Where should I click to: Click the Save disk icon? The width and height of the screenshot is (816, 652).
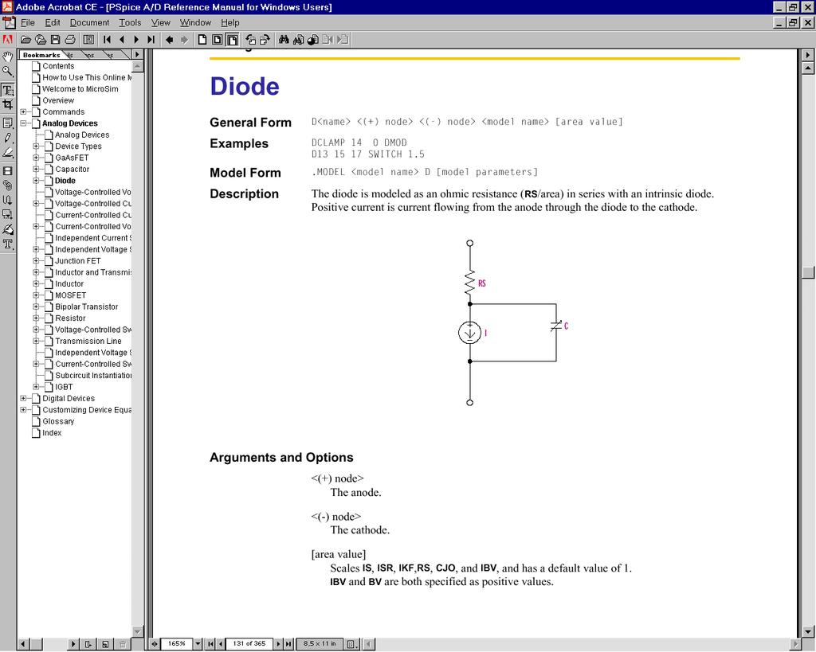pyautogui.click(x=55, y=40)
